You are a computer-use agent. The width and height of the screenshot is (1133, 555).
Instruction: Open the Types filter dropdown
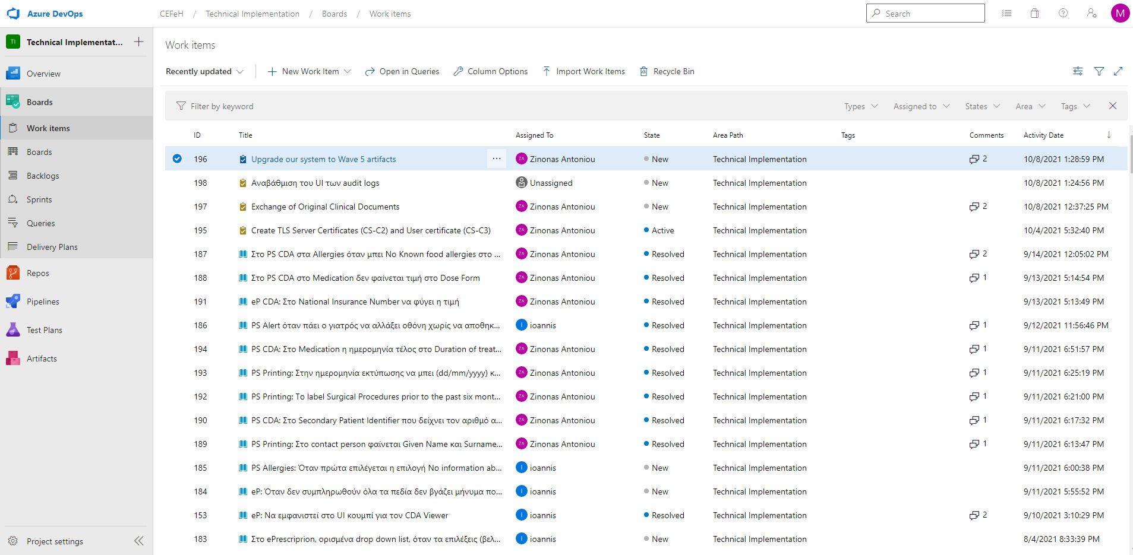(861, 106)
